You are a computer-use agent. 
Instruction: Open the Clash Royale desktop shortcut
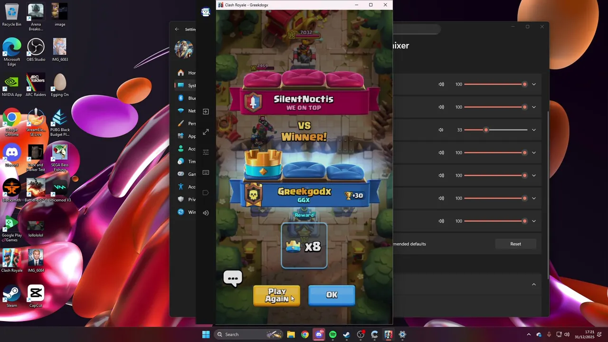click(x=11, y=261)
